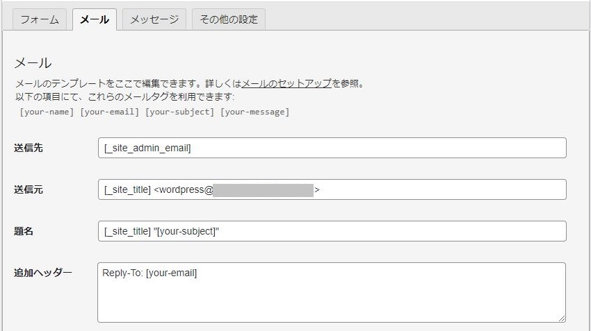
Task: Click the 追加ヘッダー field label
Action: pyautogui.click(x=43, y=273)
